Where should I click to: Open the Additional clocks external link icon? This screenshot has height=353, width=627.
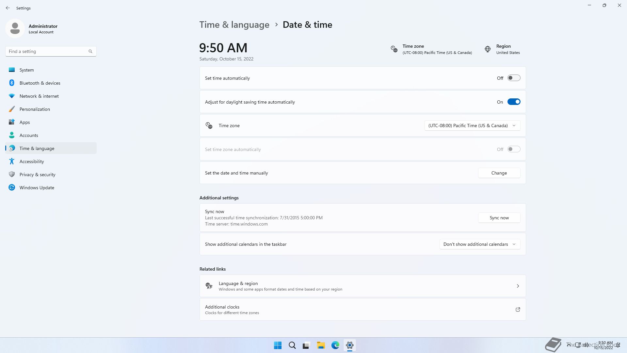point(518,310)
